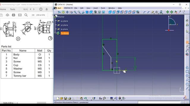Click the Zoom In magnifier

coord(75,12)
